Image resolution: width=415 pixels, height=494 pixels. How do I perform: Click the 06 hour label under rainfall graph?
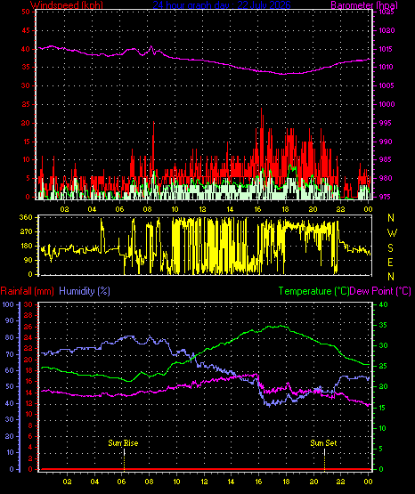[122, 482]
